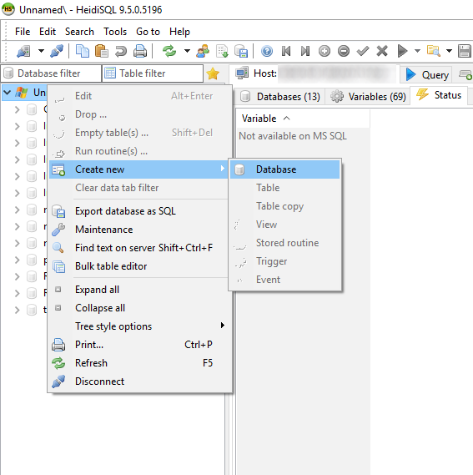473x475 pixels.
Task: Select Export database as SQL
Action: 138,211
